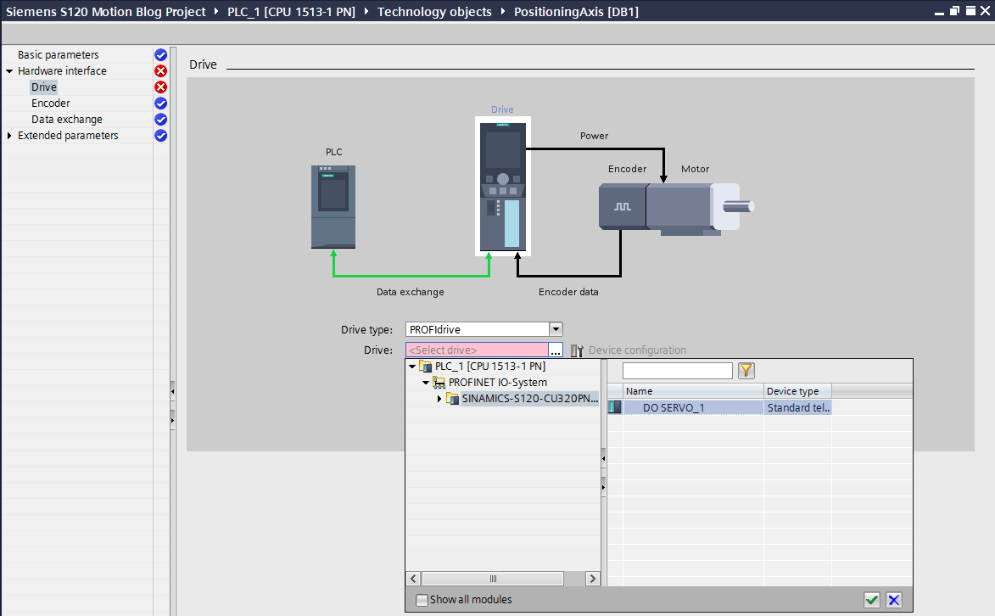
Task: Click the PLC_1 folder icon in the tree
Action: pos(426,367)
